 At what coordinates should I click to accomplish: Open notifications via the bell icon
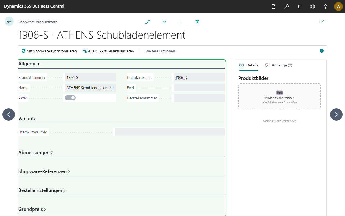tap(299, 6)
